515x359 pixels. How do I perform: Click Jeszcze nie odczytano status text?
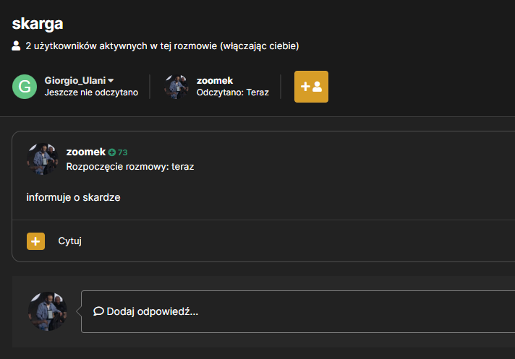[x=91, y=92]
